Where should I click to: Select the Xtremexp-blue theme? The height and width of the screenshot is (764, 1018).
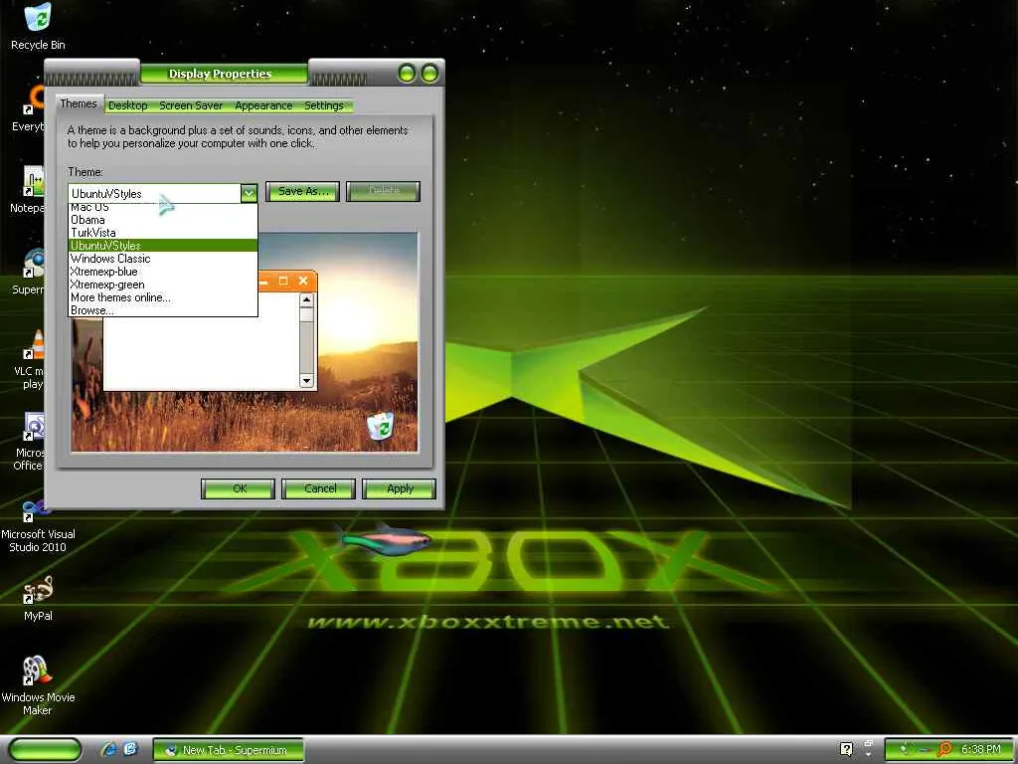(163, 272)
